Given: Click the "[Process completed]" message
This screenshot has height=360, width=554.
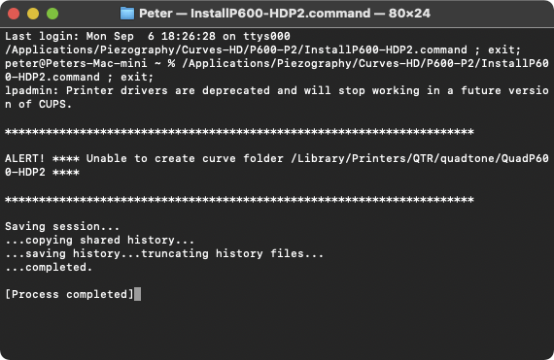Looking at the screenshot, I should pos(69,294).
